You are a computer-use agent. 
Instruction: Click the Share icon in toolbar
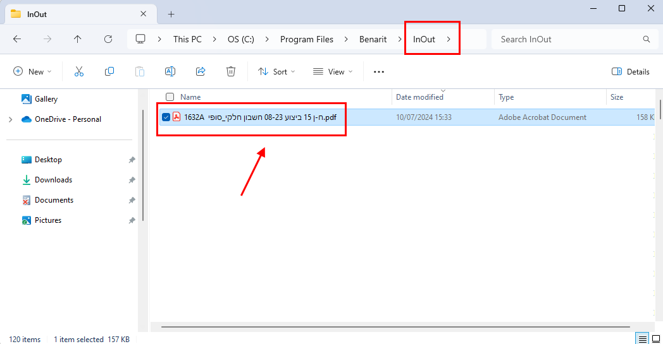click(x=201, y=72)
